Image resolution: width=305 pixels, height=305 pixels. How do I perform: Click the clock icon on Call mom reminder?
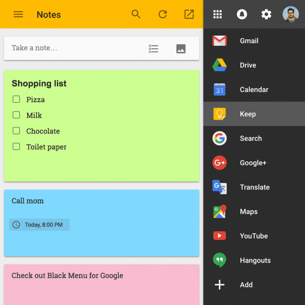(16, 225)
